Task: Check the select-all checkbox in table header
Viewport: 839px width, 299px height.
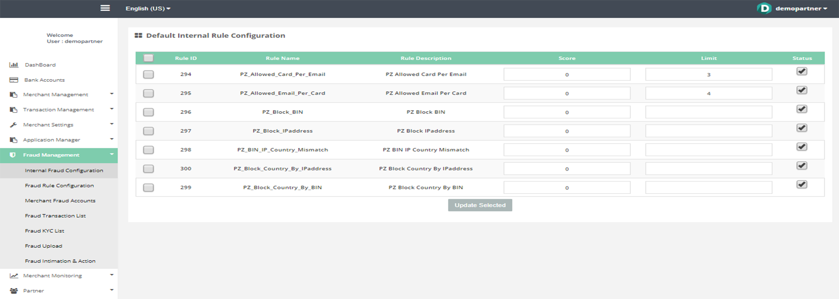Action: (x=148, y=58)
